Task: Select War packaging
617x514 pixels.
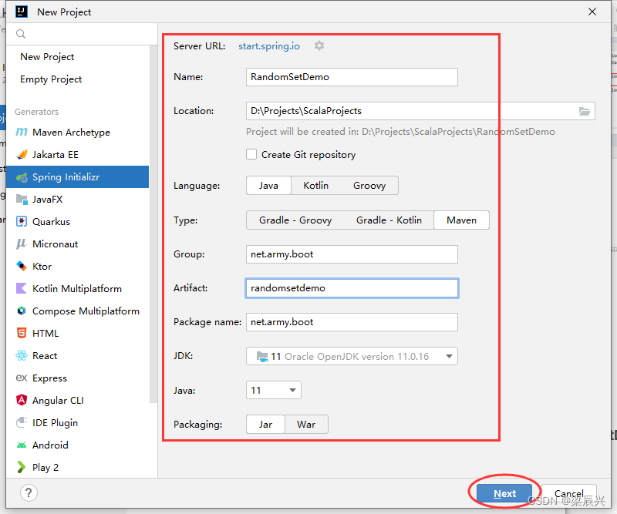Action: click(x=306, y=425)
